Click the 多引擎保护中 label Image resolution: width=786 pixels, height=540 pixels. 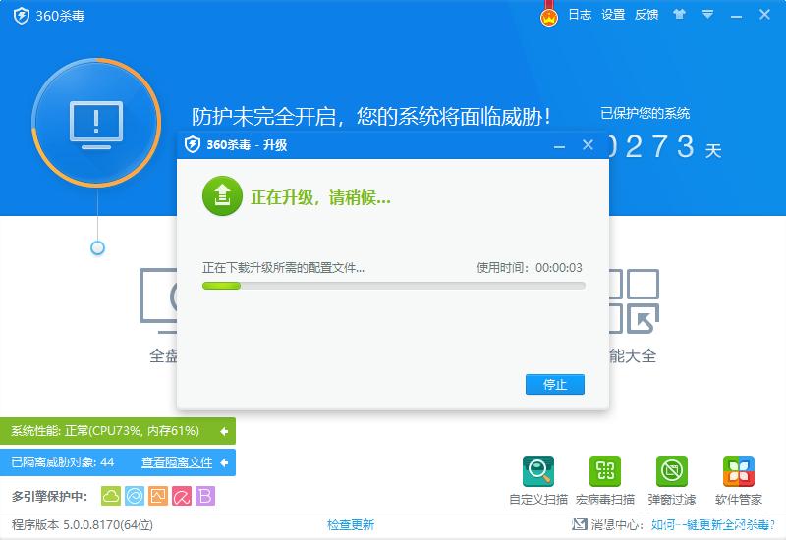point(50,497)
